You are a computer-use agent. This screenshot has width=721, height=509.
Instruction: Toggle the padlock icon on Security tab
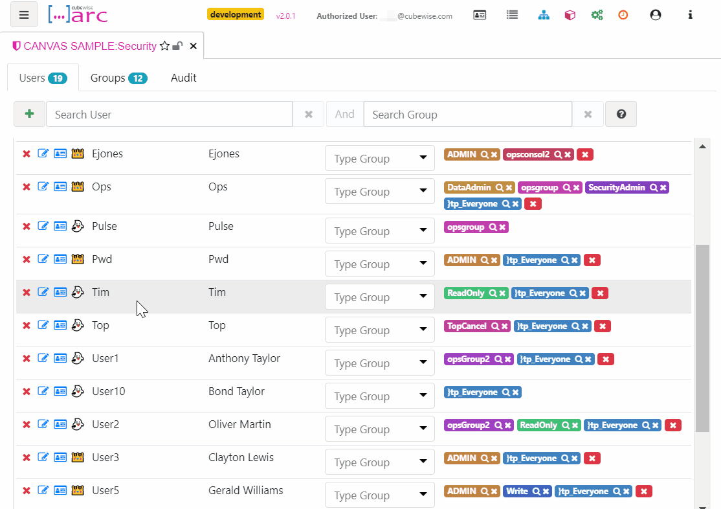click(x=177, y=46)
